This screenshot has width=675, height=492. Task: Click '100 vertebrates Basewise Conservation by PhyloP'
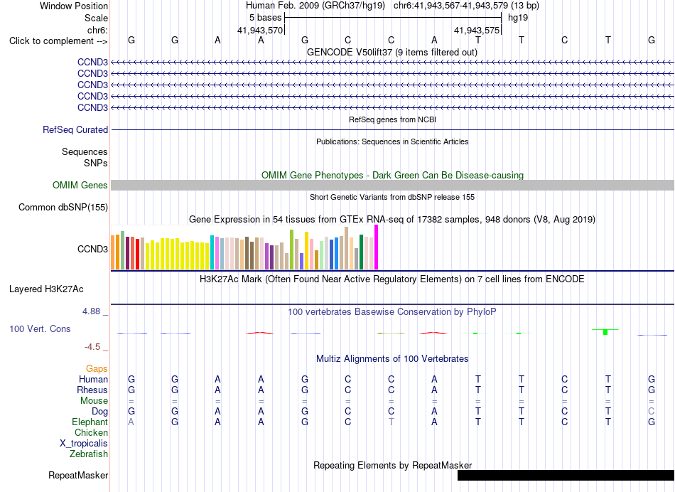click(x=392, y=311)
